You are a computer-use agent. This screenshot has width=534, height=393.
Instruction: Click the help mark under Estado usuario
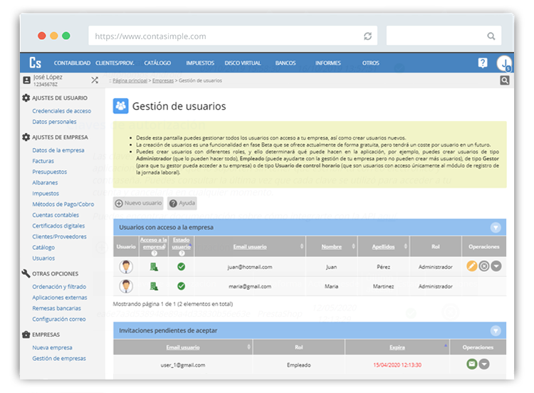pos(182,253)
